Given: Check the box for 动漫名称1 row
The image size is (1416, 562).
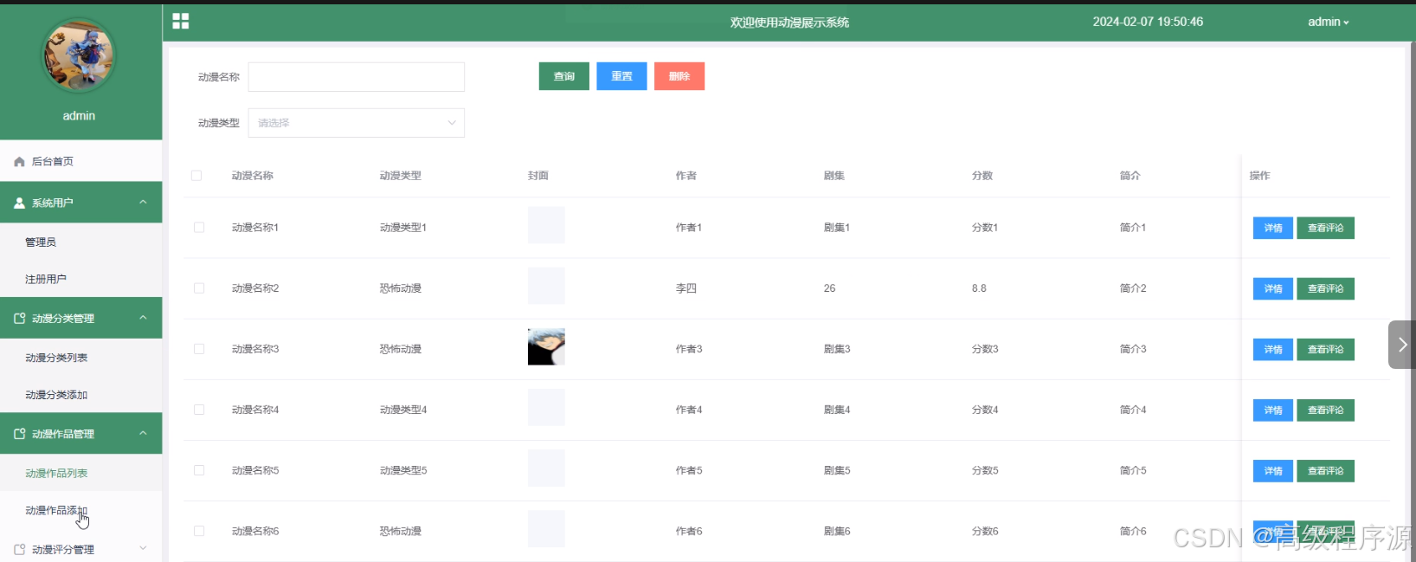Looking at the screenshot, I should coord(199,228).
